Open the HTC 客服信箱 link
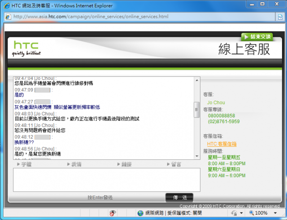The width and height of the screenshot is (287, 220). (x=222, y=144)
